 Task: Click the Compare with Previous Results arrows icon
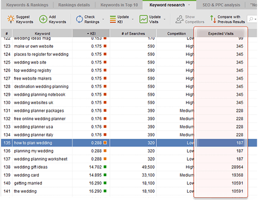point(213,19)
